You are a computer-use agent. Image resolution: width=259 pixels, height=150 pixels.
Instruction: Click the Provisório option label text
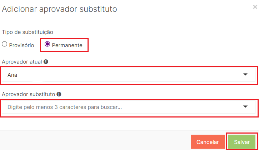21,45
